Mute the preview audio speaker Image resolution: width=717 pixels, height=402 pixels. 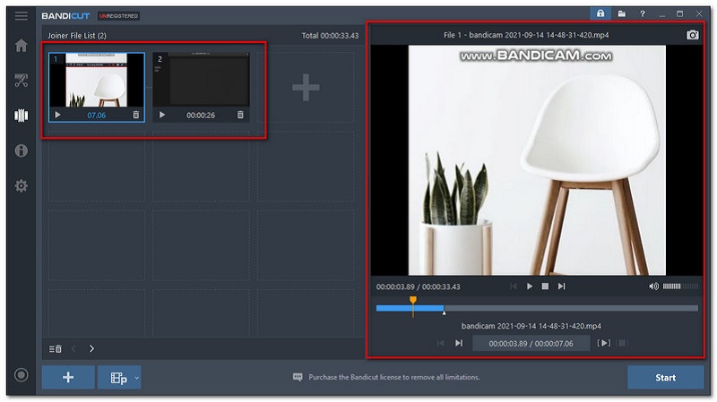tap(653, 287)
